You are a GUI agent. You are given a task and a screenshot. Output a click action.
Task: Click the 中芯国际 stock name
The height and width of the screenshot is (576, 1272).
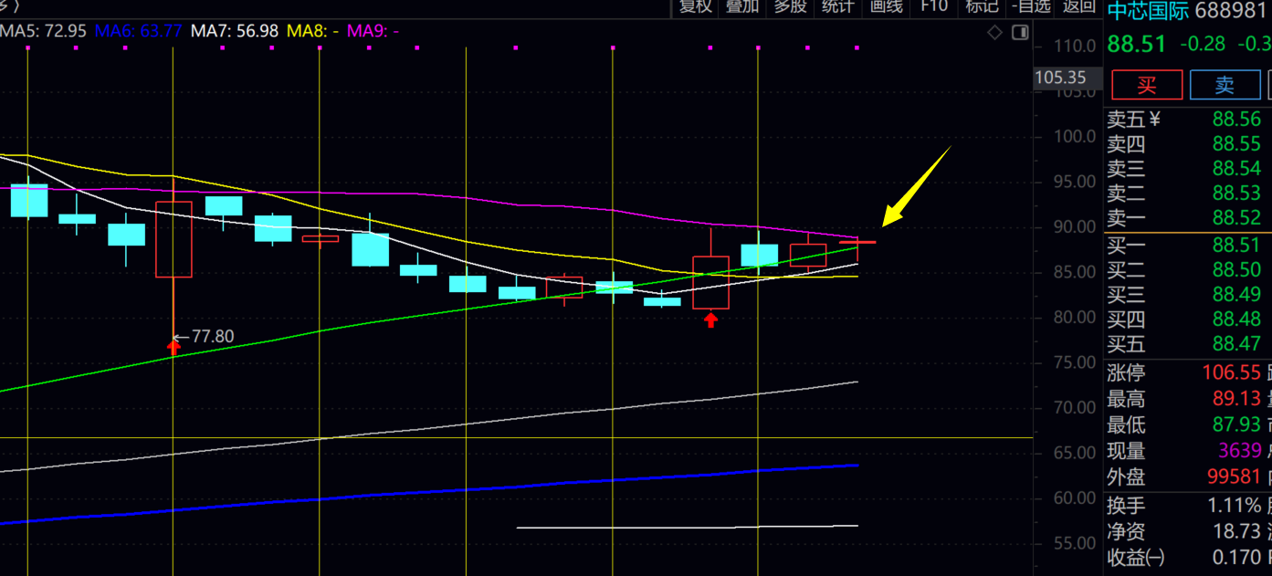coord(1148,11)
